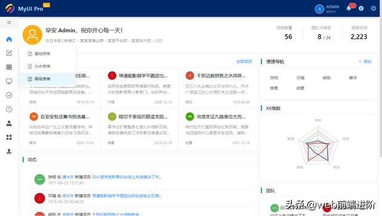
Task: Click the blue admin avatar circle
Action: [x=319, y=9]
